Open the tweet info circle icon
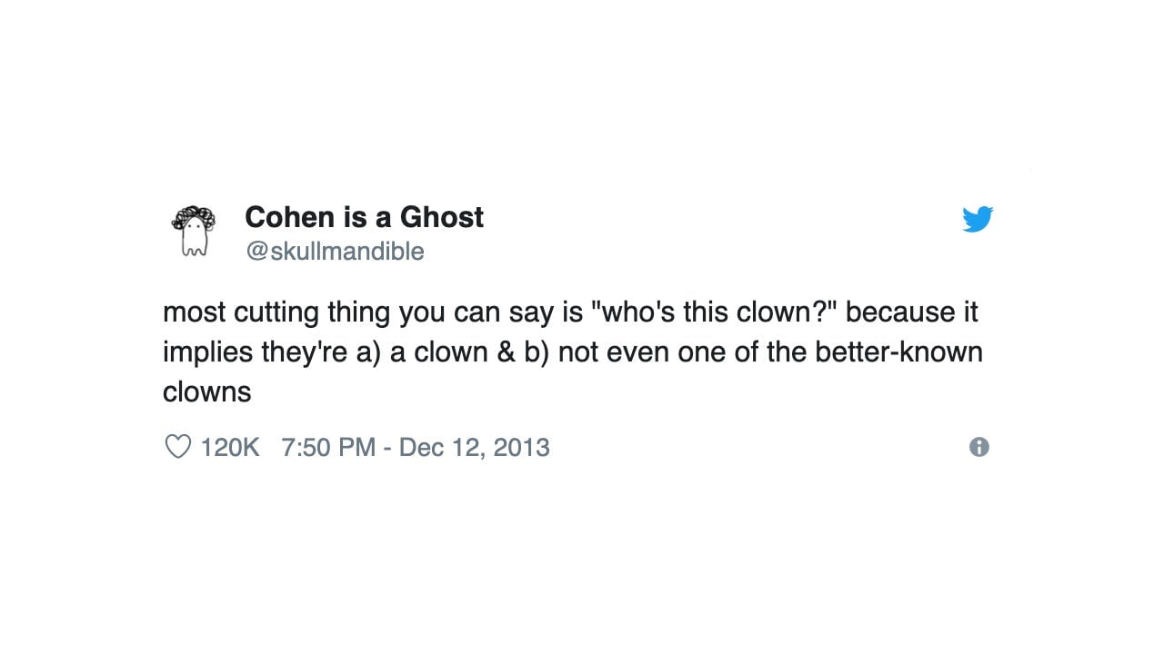The height and width of the screenshot is (654, 1164). click(x=978, y=447)
